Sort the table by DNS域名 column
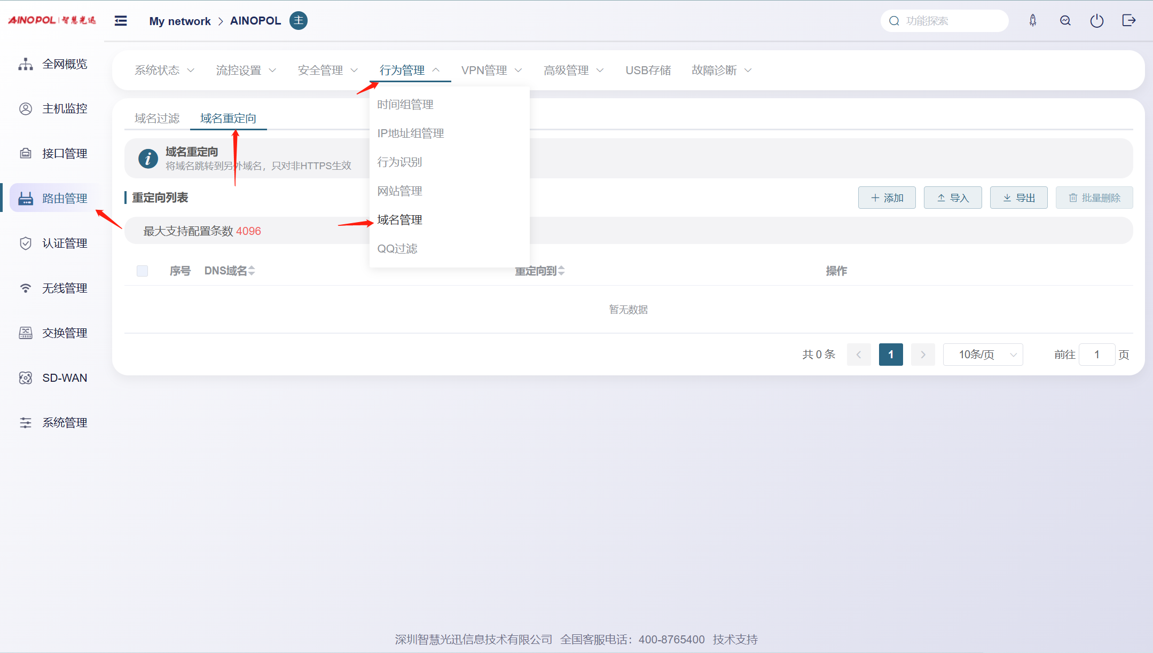Image resolution: width=1153 pixels, height=653 pixels. coord(252,271)
